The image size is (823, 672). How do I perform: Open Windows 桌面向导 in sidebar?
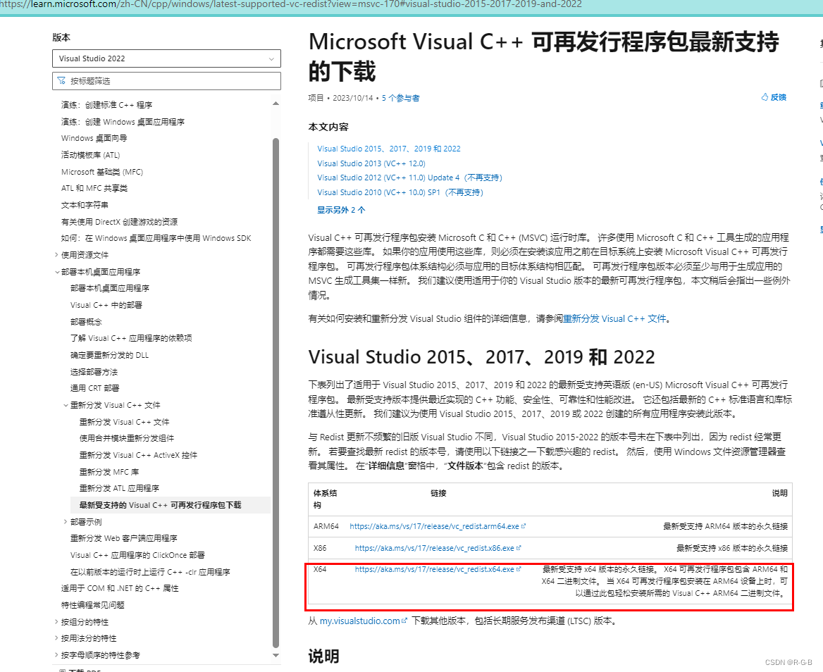[x=94, y=138]
